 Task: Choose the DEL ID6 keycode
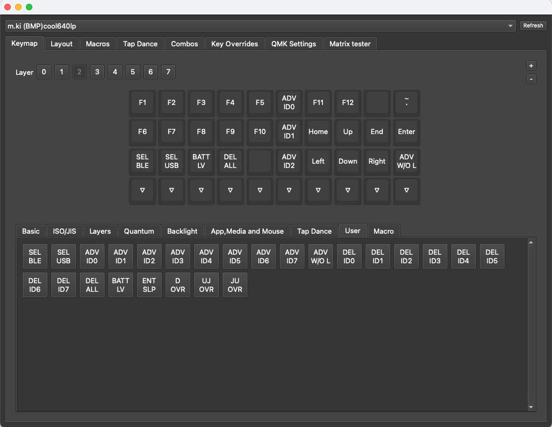[35, 285]
